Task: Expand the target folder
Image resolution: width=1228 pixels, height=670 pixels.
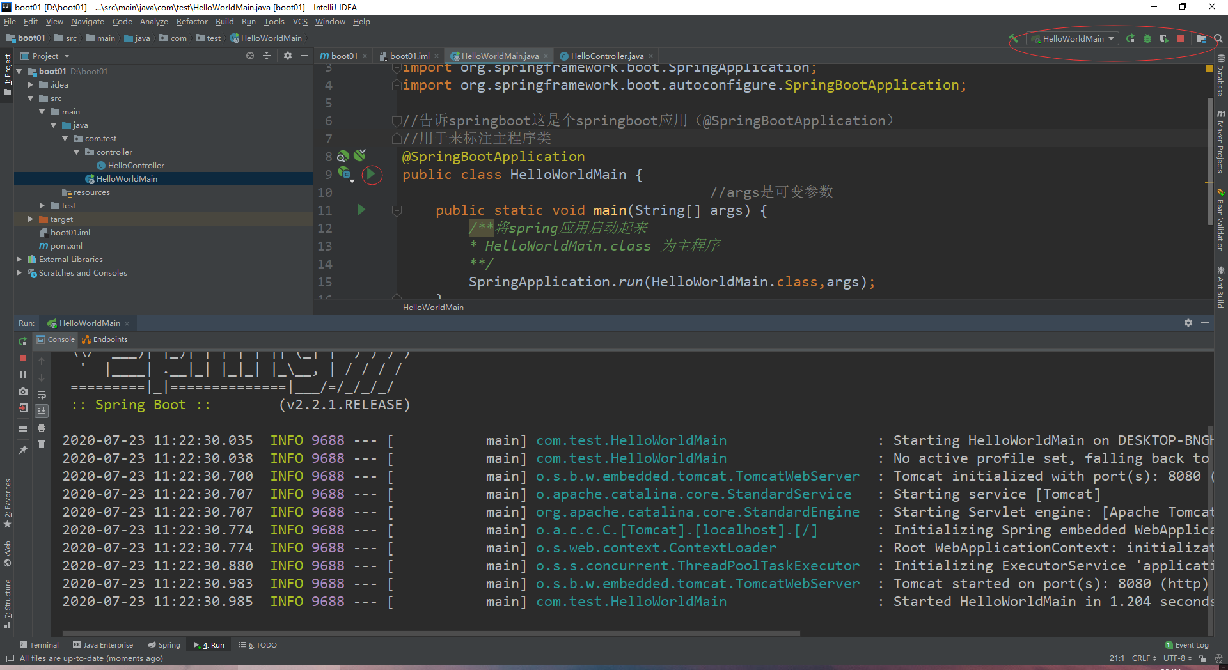Action: coord(31,219)
